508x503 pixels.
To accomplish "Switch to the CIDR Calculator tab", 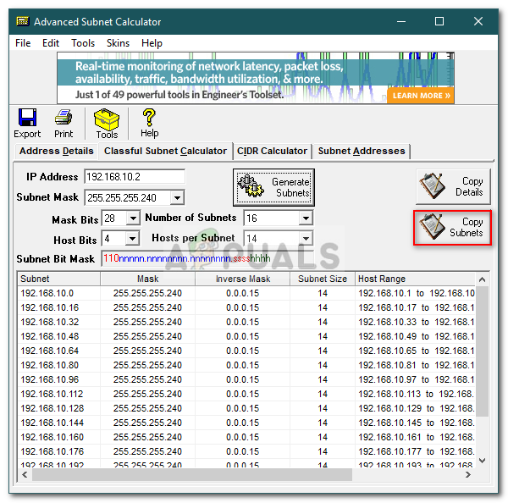I will pyautogui.click(x=272, y=151).
